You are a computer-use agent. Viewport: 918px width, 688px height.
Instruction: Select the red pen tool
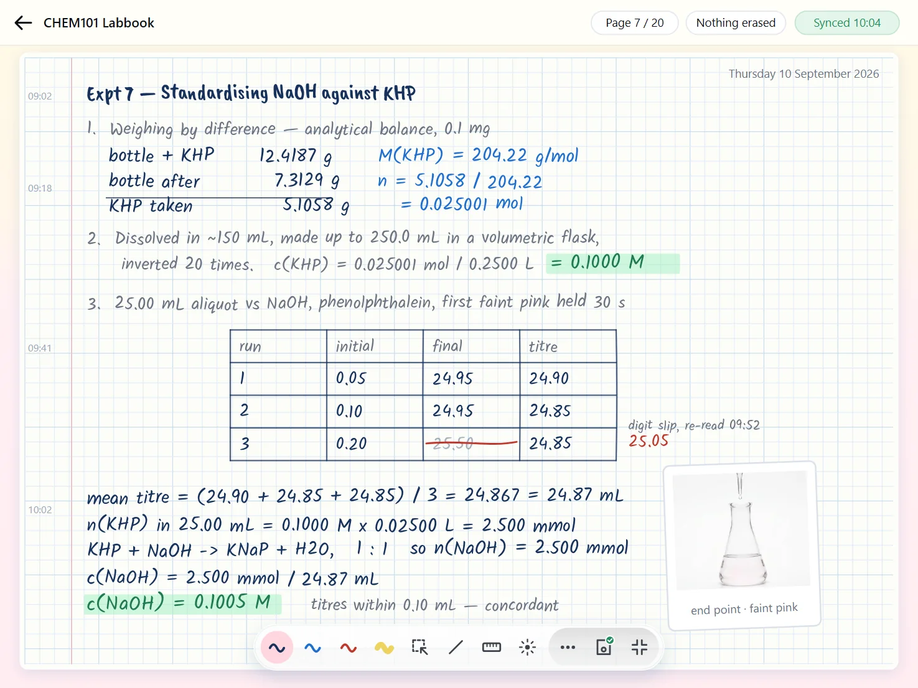(349, 648)
